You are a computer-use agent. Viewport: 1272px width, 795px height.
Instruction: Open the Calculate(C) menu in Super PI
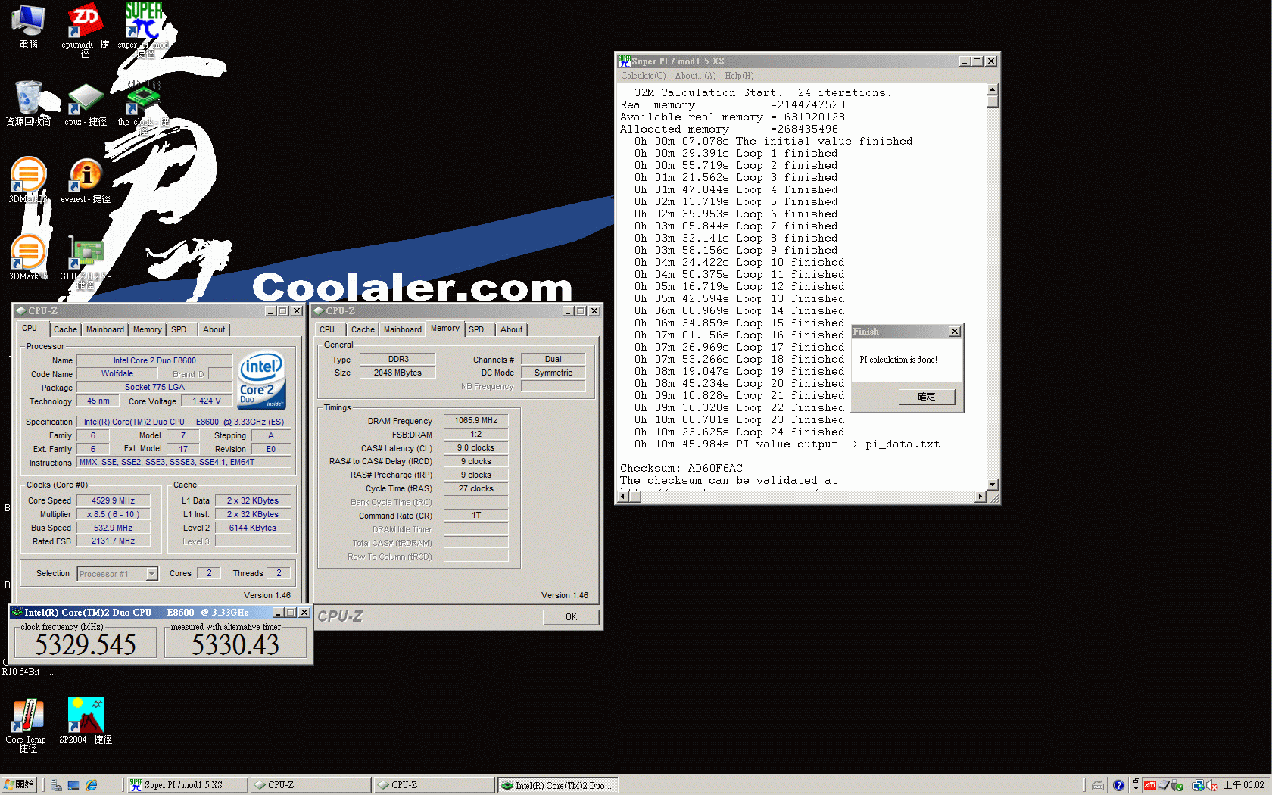(x=643, y=76)
